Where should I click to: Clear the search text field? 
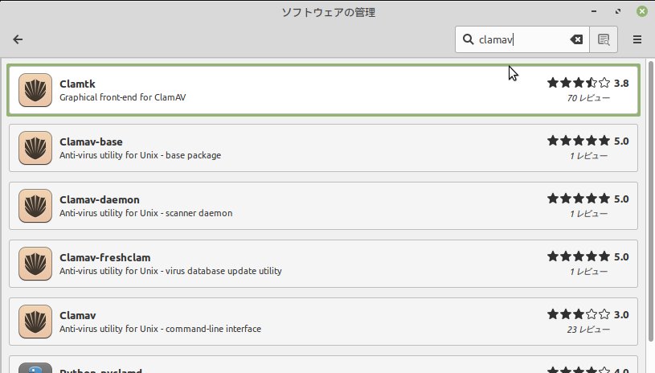point(576,39)
